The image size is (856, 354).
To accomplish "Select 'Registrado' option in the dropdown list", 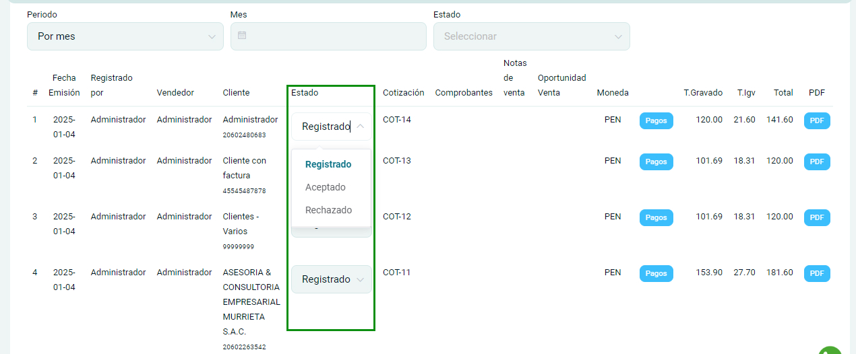I will (328, 164).
